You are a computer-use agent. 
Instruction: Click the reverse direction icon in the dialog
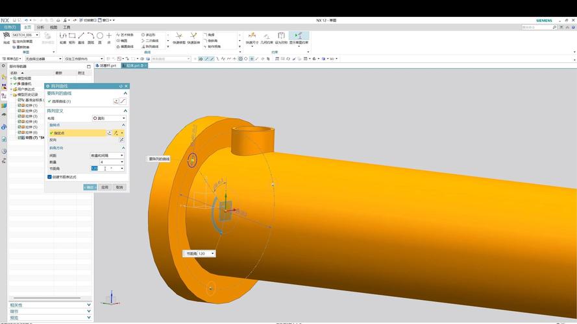[x=121, y=139]
